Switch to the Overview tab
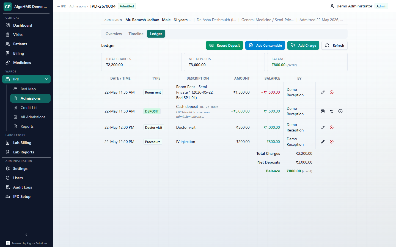This screenshot has height=247, width=396. (x=114, y=34)
